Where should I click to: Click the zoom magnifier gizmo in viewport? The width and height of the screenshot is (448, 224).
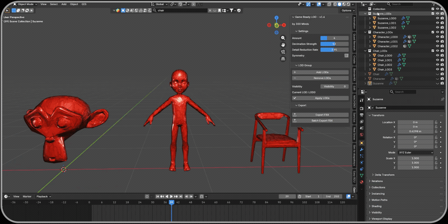coord(283,38)
